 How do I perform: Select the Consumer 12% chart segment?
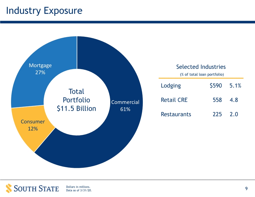point(33,125)
